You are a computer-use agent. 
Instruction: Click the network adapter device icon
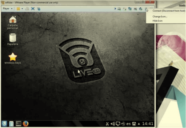pyautogui.click(x=130, y=9)
